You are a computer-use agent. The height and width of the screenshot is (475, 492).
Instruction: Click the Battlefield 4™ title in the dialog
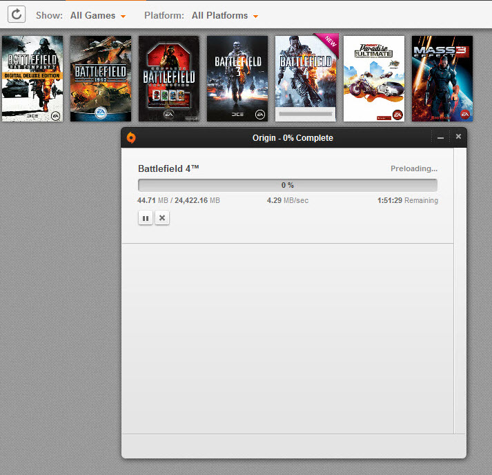(x=168, y=168)
